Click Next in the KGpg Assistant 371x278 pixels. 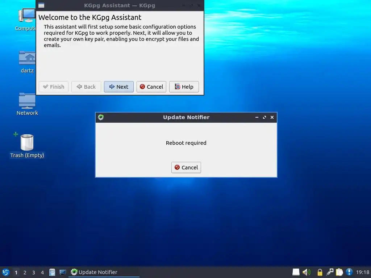click(118, 87)
